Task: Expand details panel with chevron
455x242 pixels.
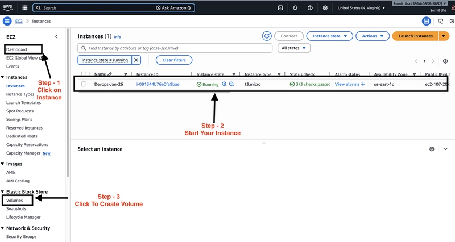Action: 445,149
